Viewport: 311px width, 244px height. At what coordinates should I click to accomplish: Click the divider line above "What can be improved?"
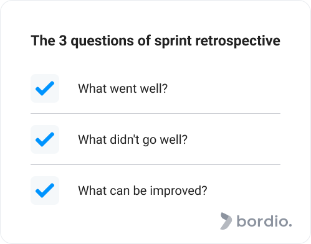155,165
